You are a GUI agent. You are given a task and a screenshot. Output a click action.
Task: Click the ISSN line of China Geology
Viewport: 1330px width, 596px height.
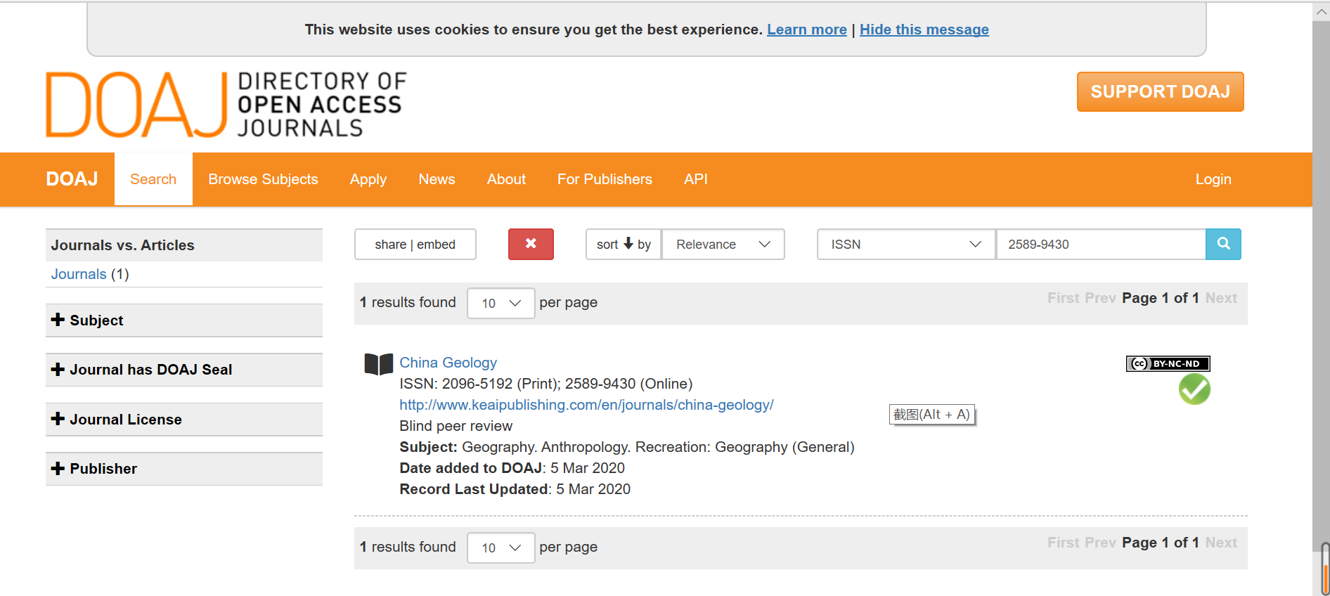(x=545, y=384)
